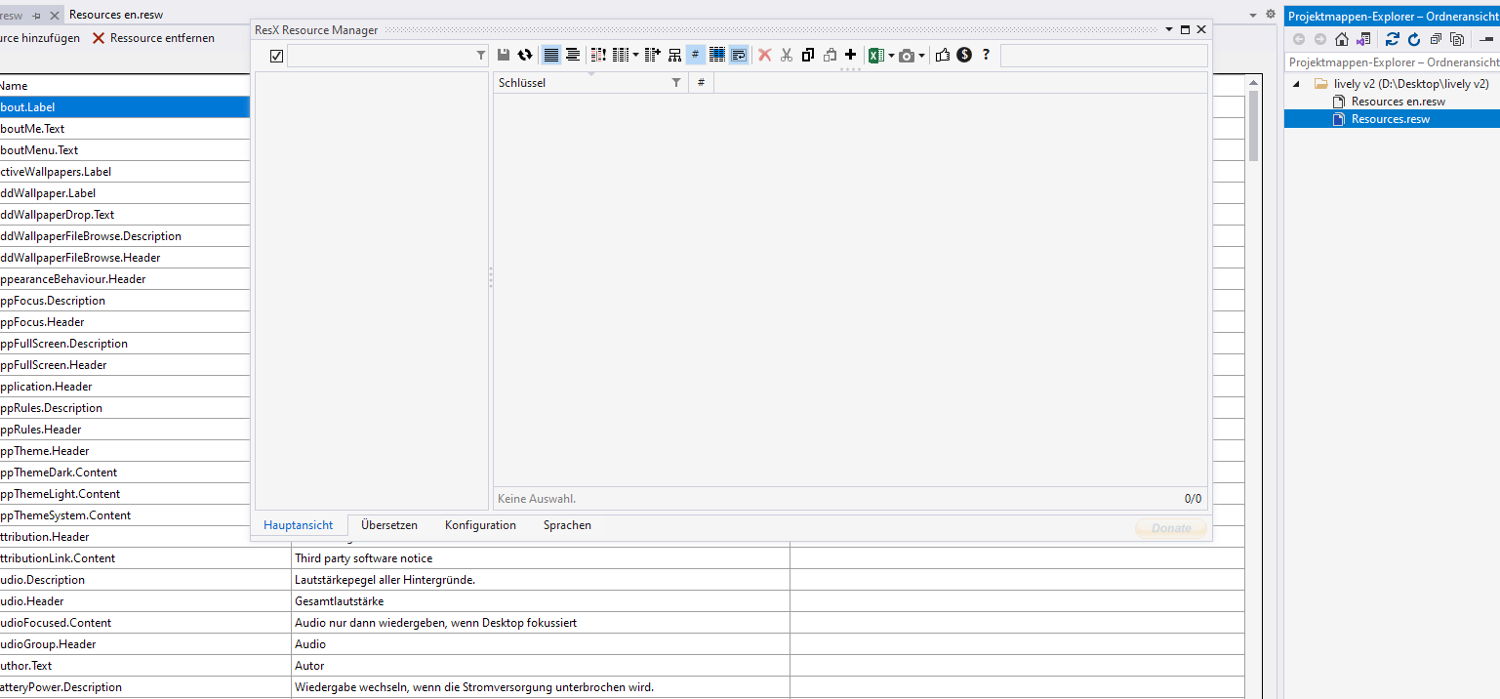
Task: Click the Donate button
Action: pos(1169,527)
